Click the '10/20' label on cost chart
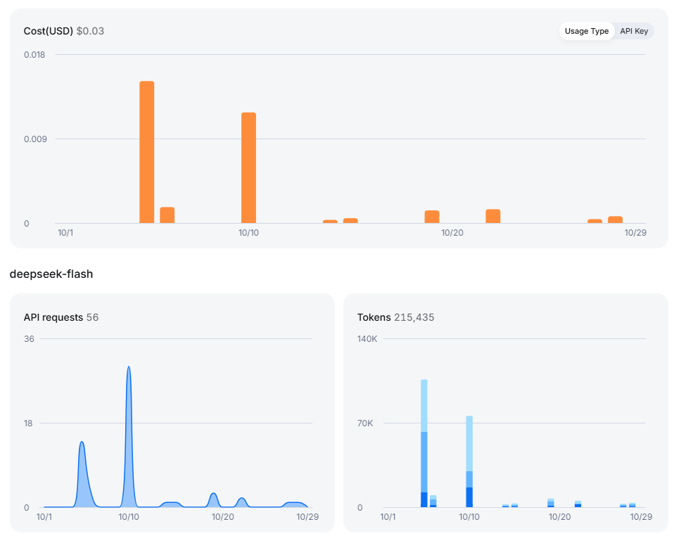This screenshot has width=681, height=543. click(452, 233)
